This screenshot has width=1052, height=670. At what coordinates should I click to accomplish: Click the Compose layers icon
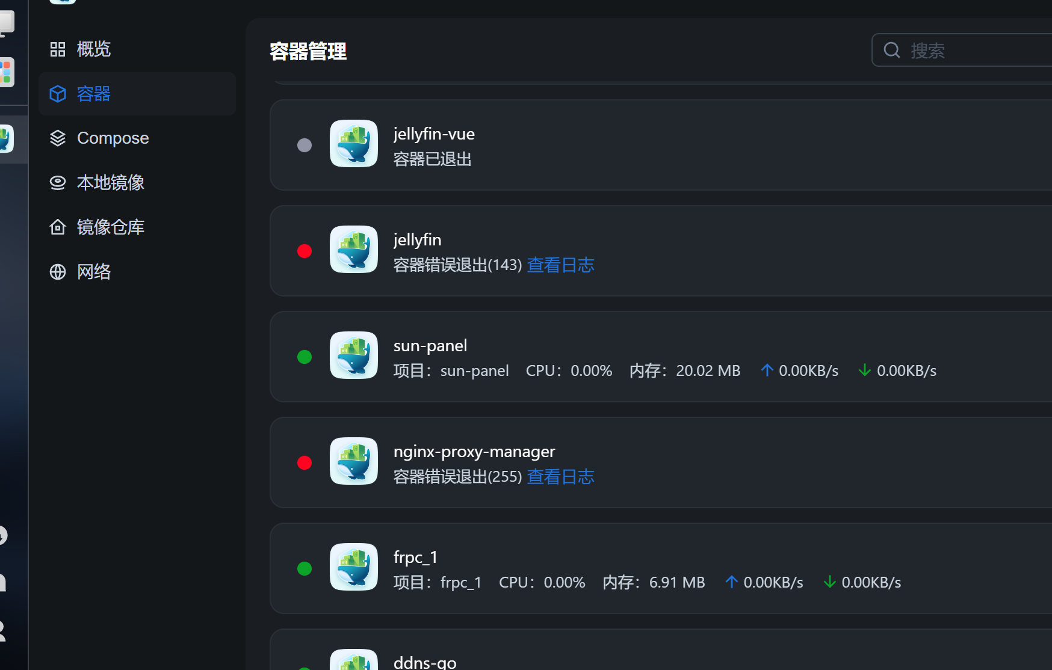click(58, 138)
